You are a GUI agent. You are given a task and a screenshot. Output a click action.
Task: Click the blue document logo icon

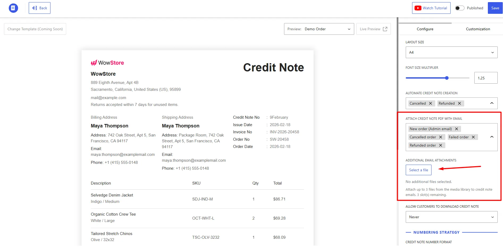13,8
